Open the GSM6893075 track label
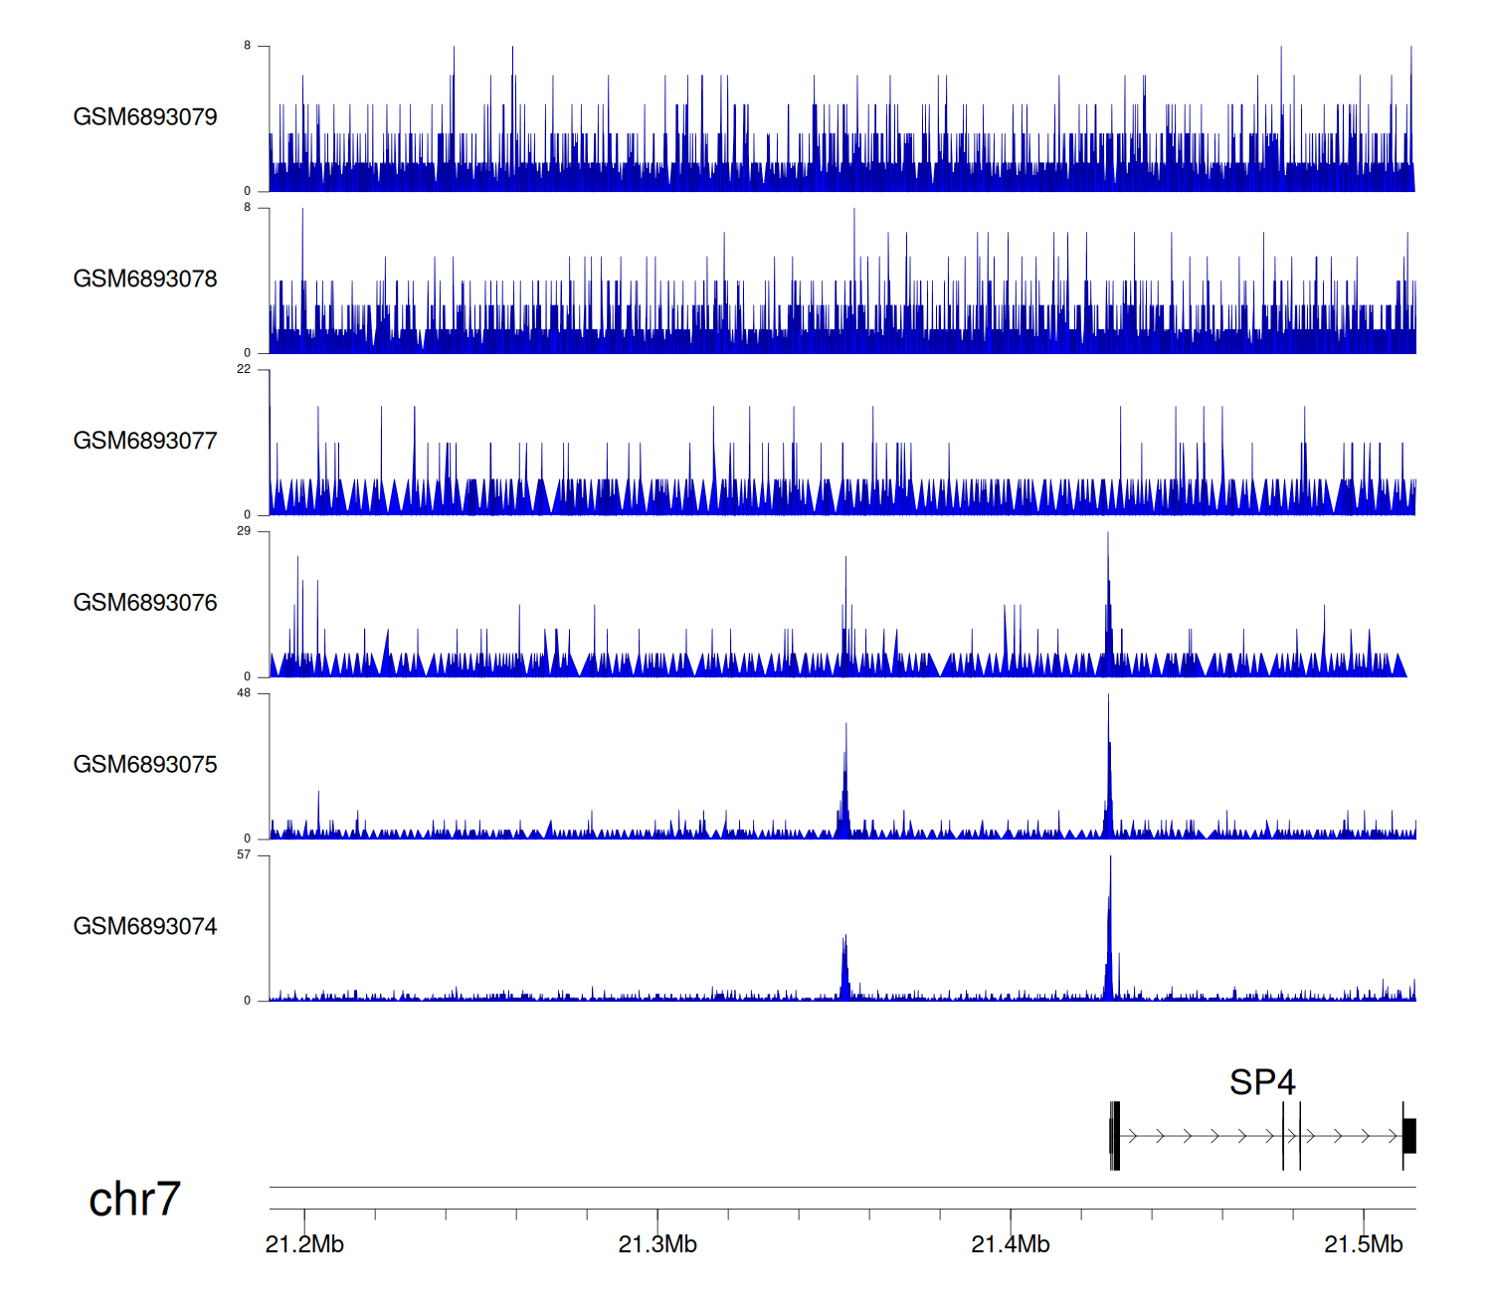 (x=145, y=765)
